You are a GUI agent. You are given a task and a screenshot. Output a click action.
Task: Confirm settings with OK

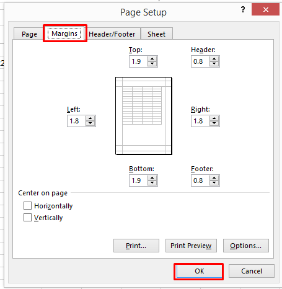pyautogui.click(x=199, y=271)
